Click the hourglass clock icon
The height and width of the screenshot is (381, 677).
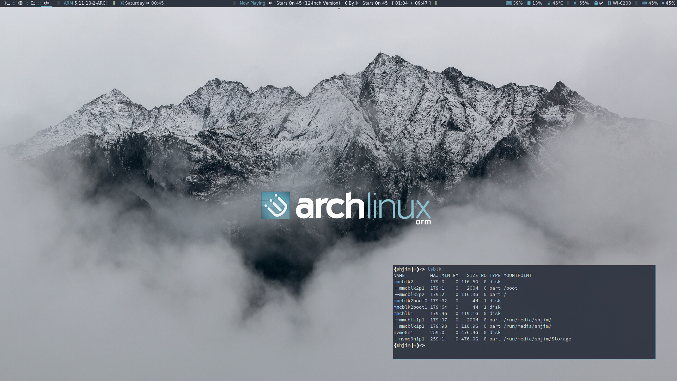(122, 3)
